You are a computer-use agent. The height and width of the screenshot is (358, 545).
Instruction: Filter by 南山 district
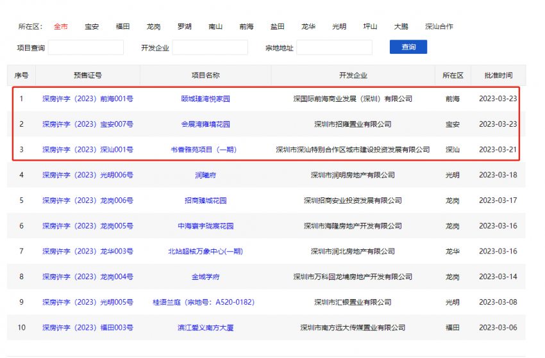(215, 26)
